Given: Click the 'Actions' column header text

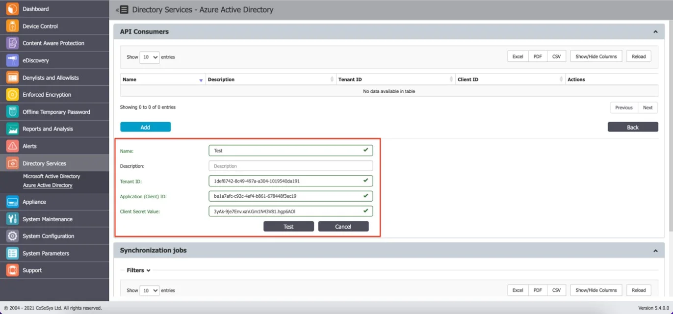Looking at the screenshot, I should pyautogui.click(x=576, y=79).
